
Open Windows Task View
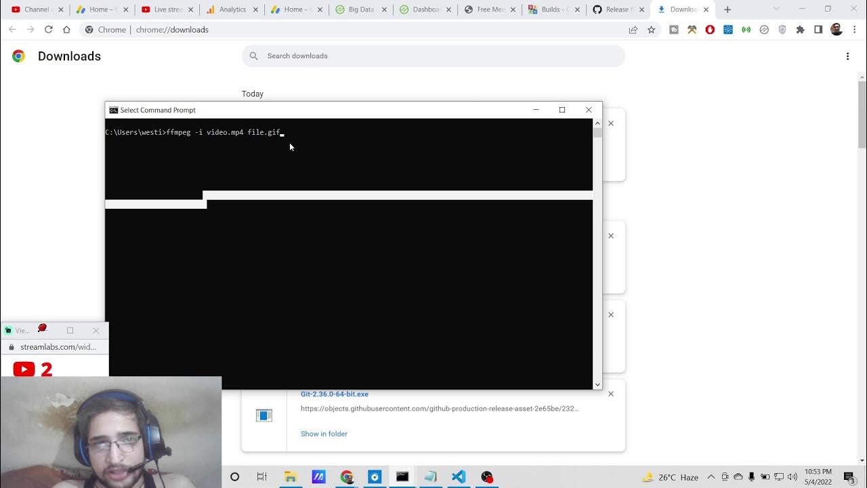coord(262,476)
